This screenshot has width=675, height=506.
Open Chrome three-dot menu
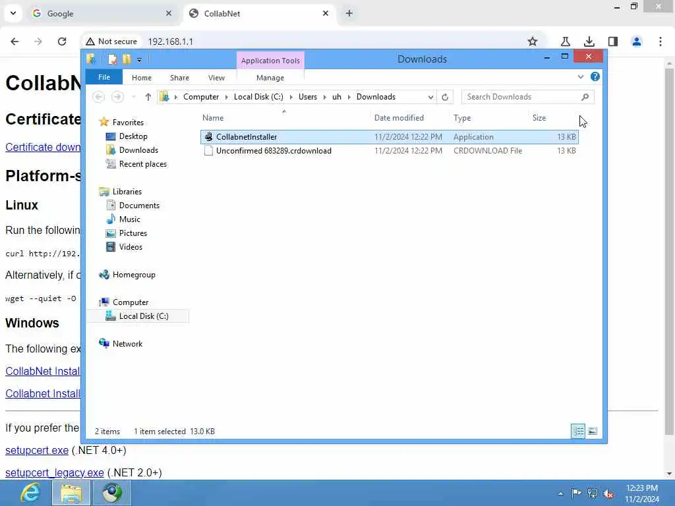click(660, 42)
